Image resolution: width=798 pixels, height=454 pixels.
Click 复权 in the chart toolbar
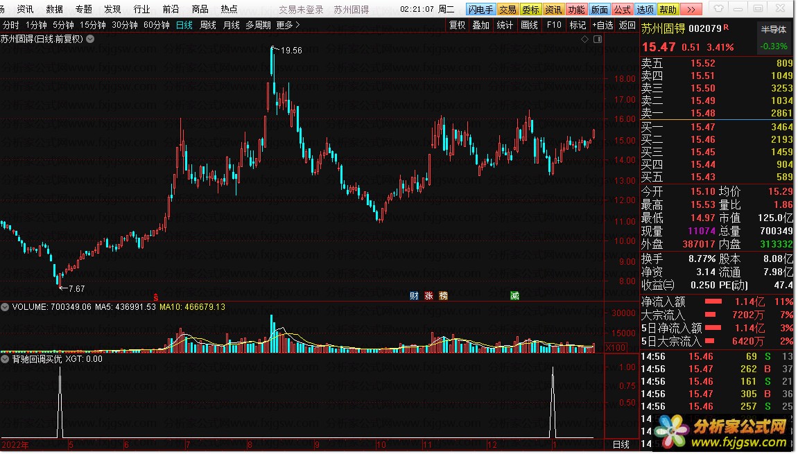[x=457, y=25]
